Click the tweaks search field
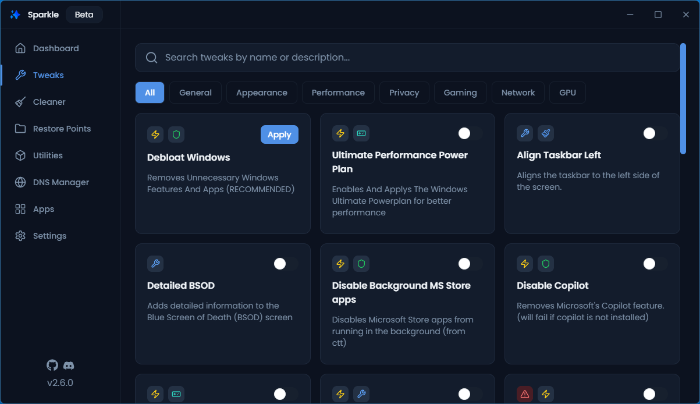Screen dimensions: 700x404 tap(407, 58)
